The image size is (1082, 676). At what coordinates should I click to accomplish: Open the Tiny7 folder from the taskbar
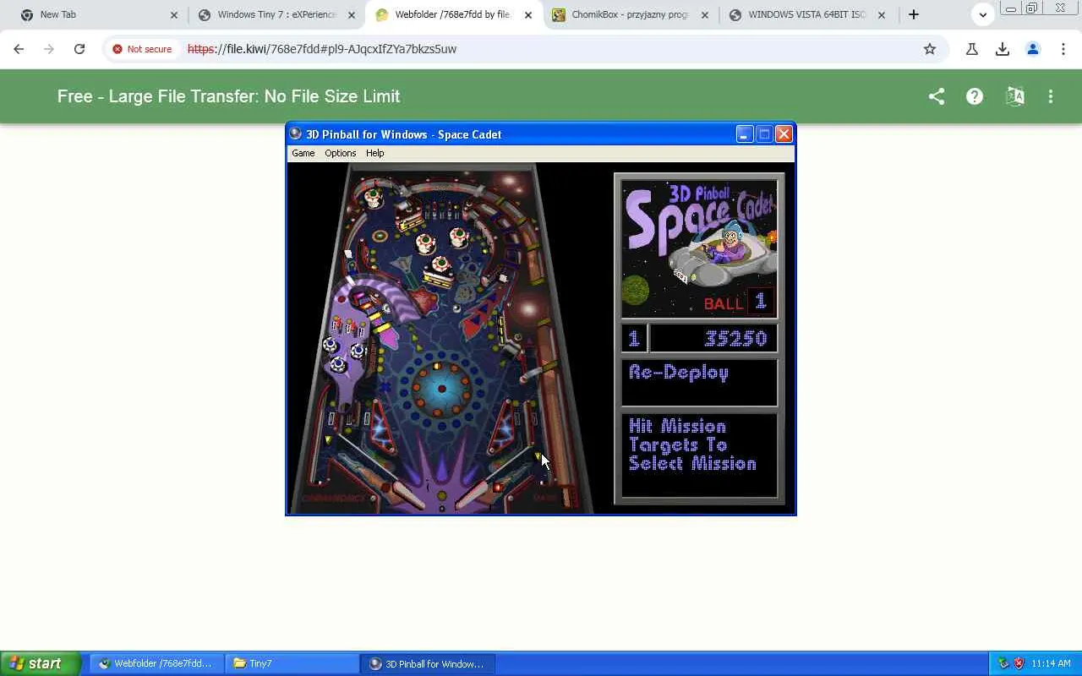click(292, 663)
